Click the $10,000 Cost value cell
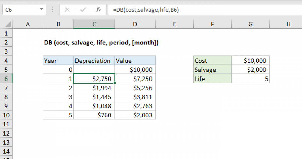This screenshot has width=302, height=159. [x=250, y=60]
